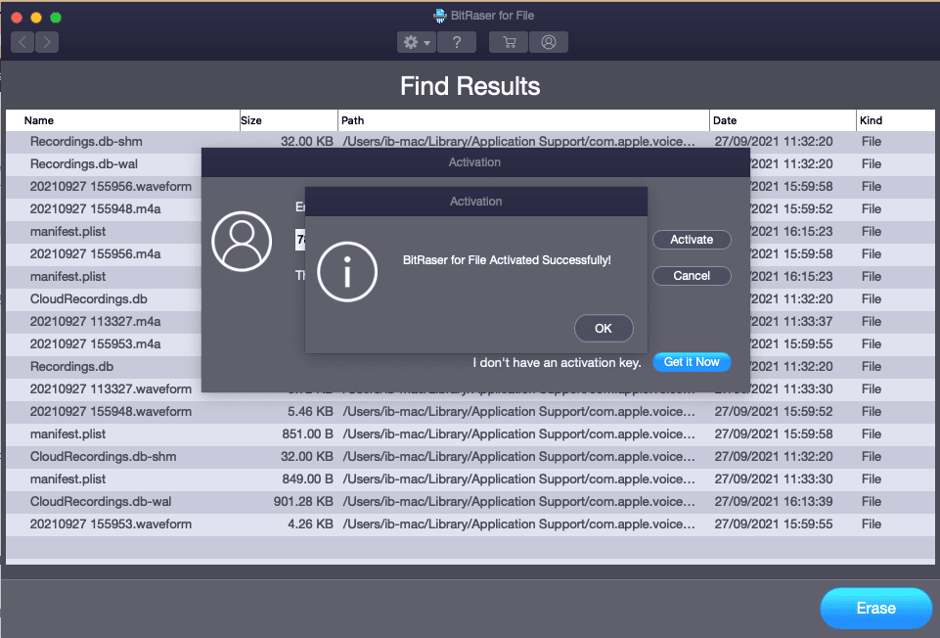Select 20210927 155953.m4a file

click(x=95, y=343)
